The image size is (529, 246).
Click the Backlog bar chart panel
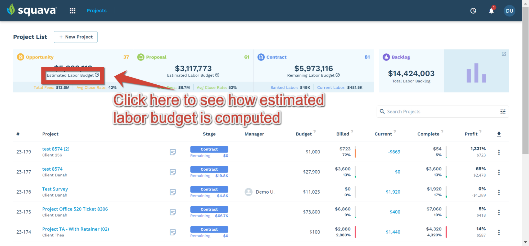tap(476, 71)
